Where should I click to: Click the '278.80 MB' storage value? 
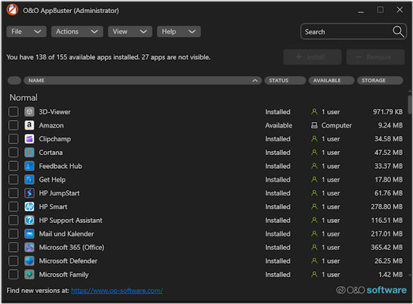(387, 207)
